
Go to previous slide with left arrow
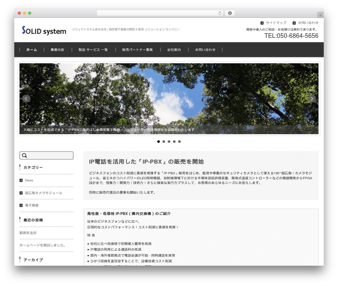pos(26,99)
